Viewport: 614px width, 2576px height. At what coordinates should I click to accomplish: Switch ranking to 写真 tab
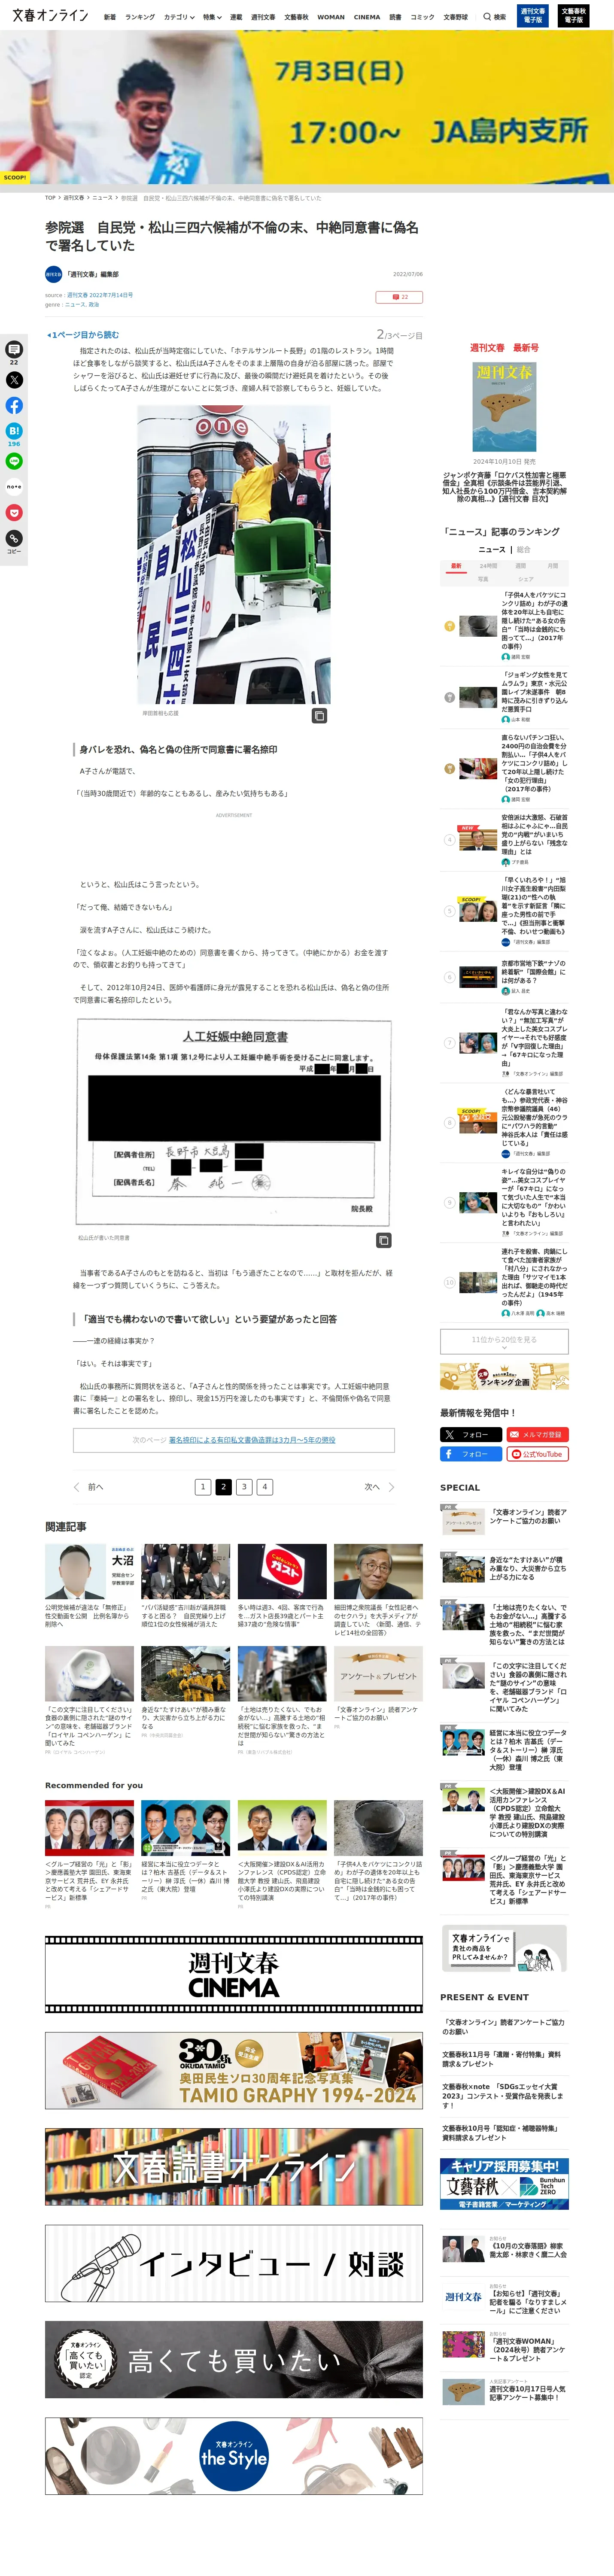click(483, 579)
